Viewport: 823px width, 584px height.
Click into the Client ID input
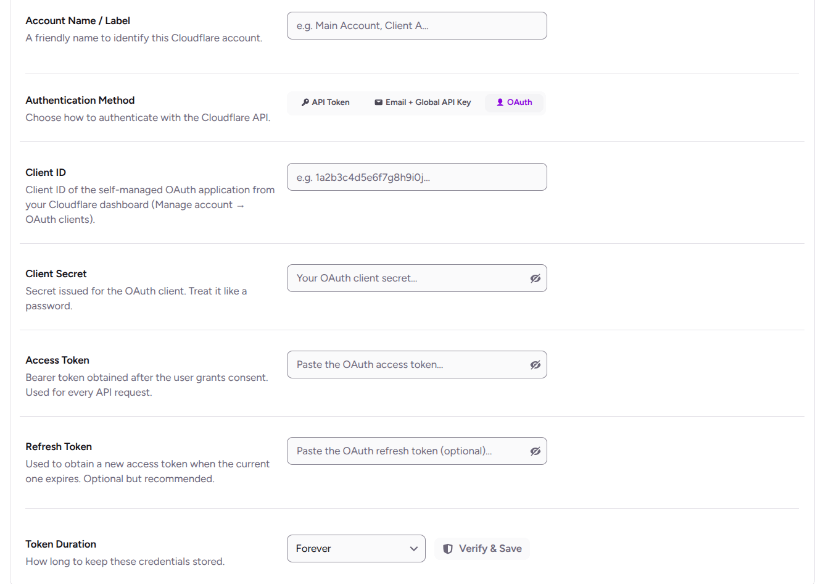coord(417,177)
